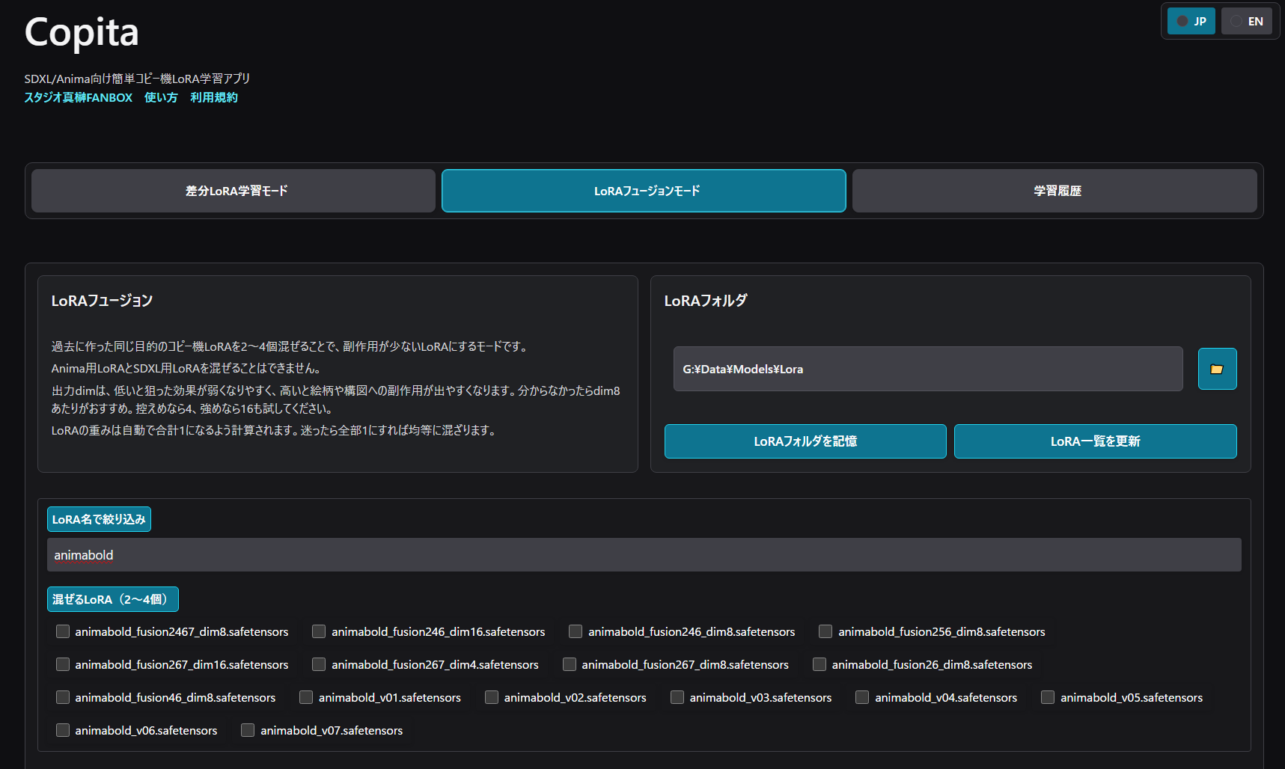The image size is (1285, 769).
Task: Check animabold_fusion267_dim16.safetensors
Action: (x=63, y=664)
